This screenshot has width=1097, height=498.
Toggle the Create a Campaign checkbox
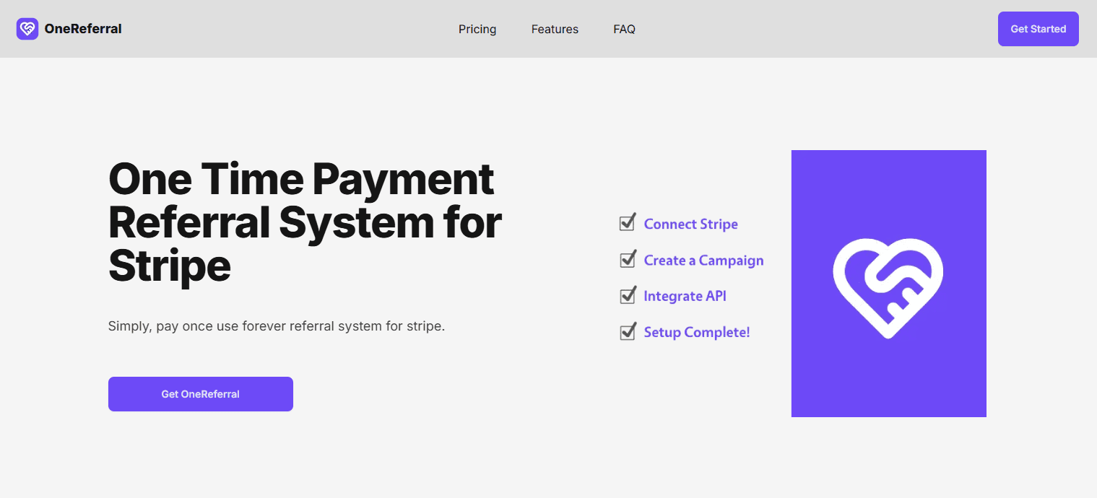[628, 258]
